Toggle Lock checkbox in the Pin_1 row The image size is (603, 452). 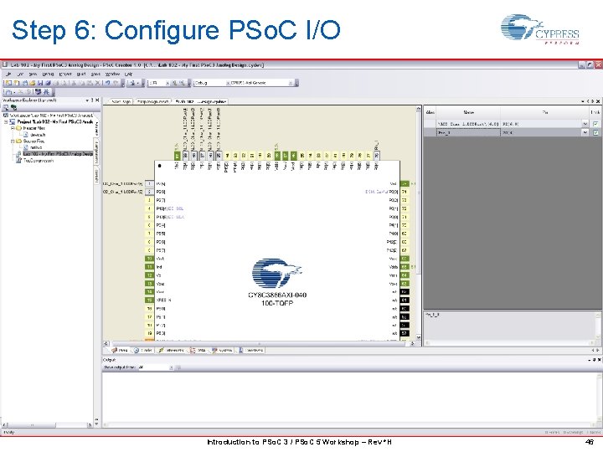[595, 132]
